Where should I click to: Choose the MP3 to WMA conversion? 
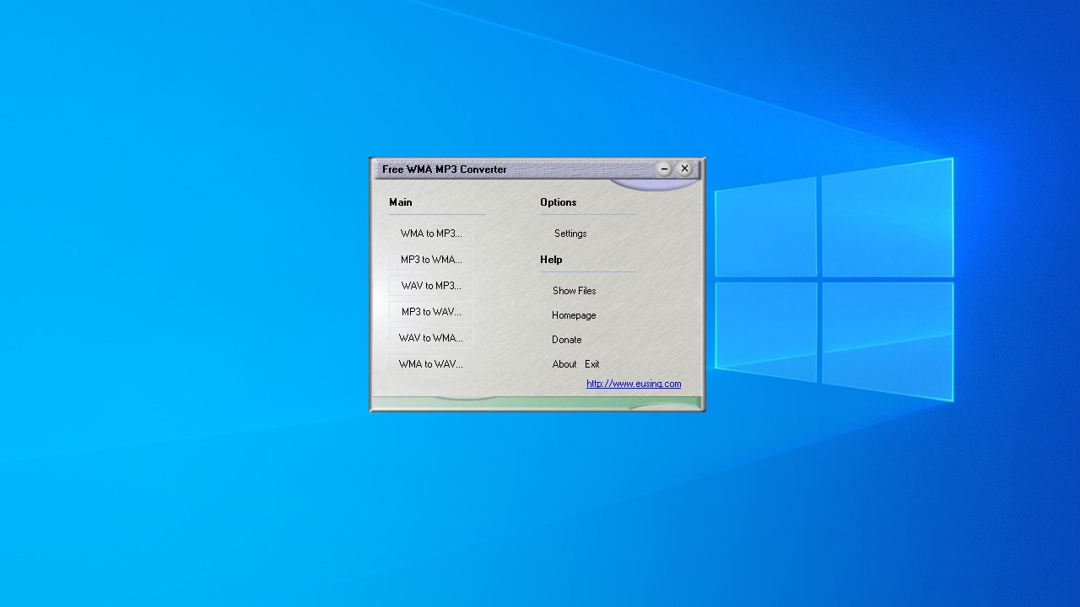[x=431, y=260]
